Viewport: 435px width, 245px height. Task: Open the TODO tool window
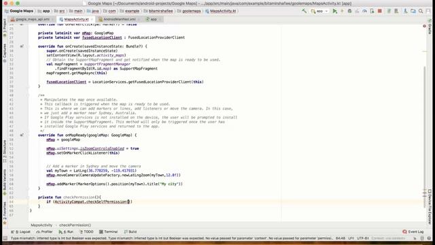86,231
